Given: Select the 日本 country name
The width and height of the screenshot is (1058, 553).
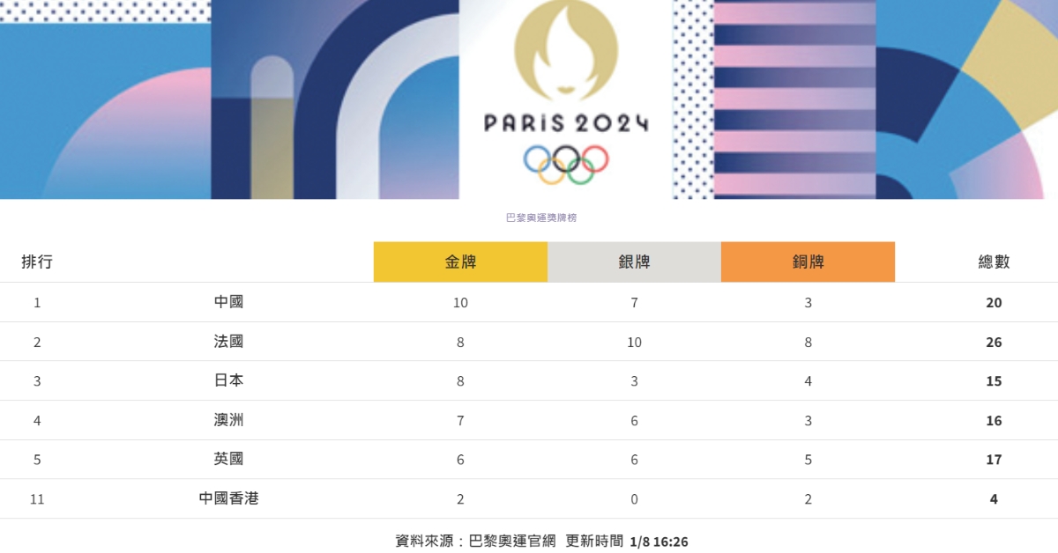Looking at the screenshot, I should [228, 380].
